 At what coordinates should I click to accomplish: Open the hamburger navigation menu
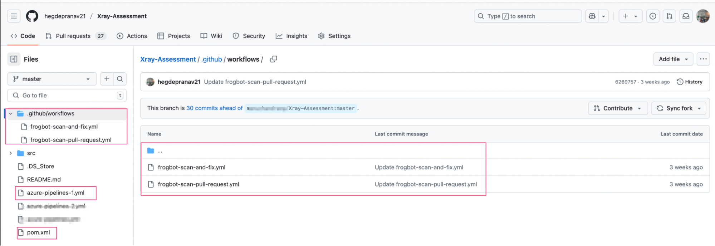(14, 16)
